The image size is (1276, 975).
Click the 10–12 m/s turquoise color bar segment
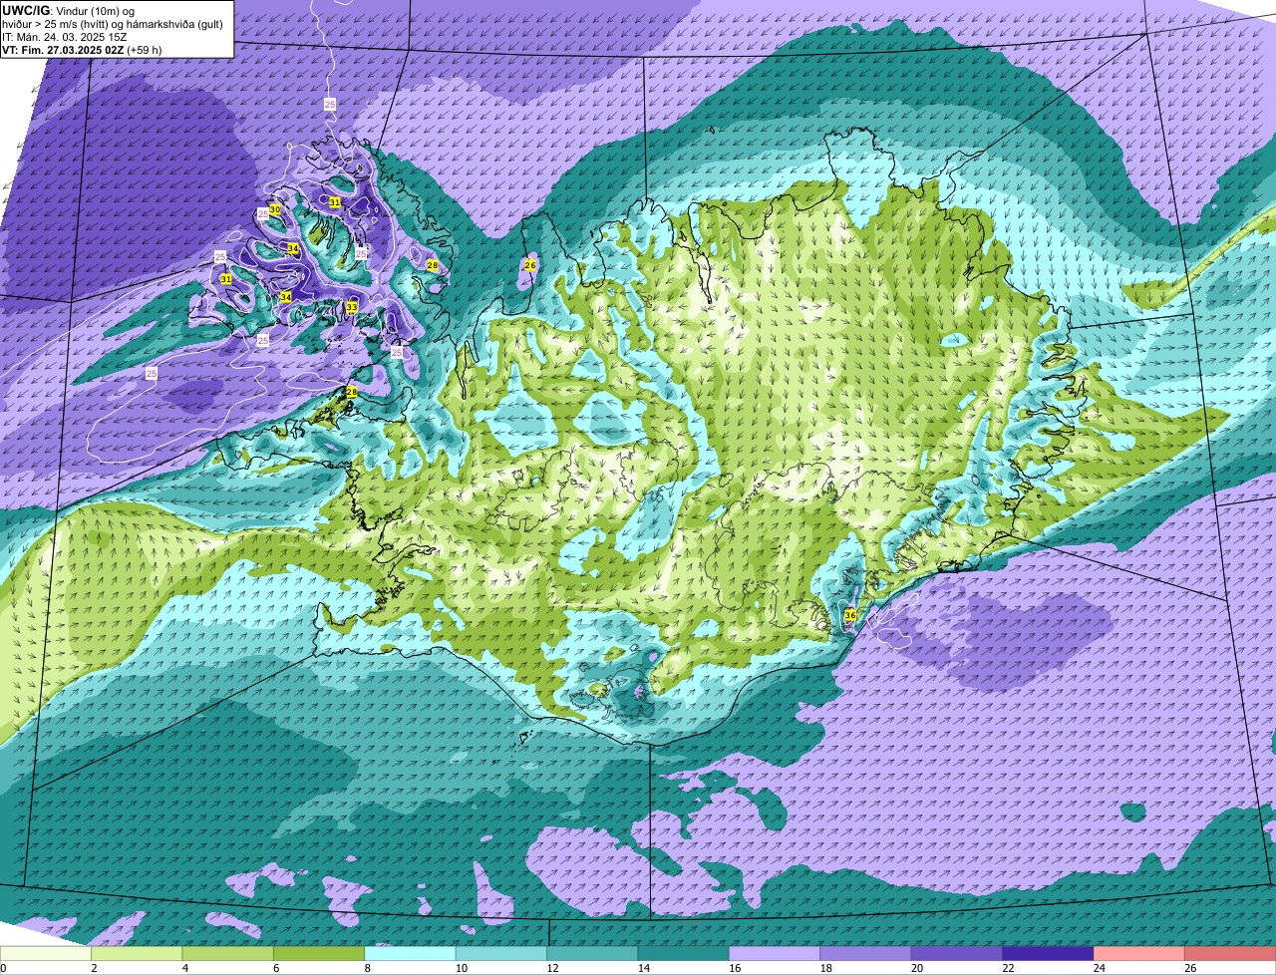tap(501, 954)
